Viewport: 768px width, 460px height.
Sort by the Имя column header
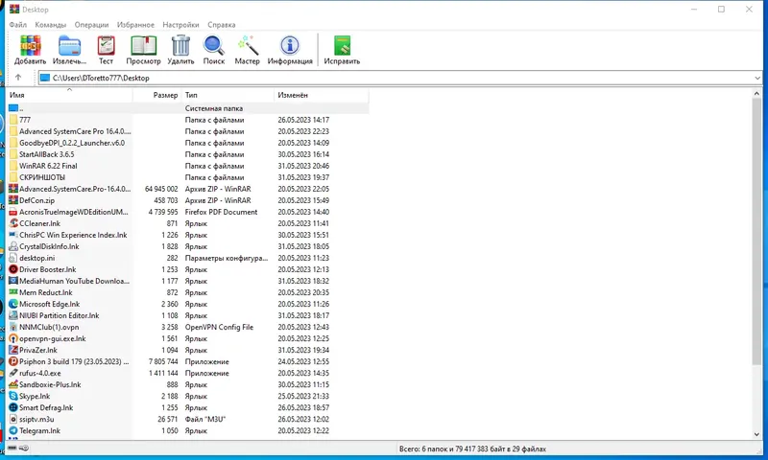point(69,95)
